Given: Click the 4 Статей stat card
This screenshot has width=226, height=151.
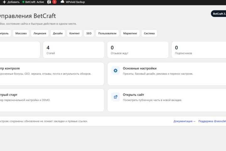Looking at the screenshot, I should coord(74,50).
